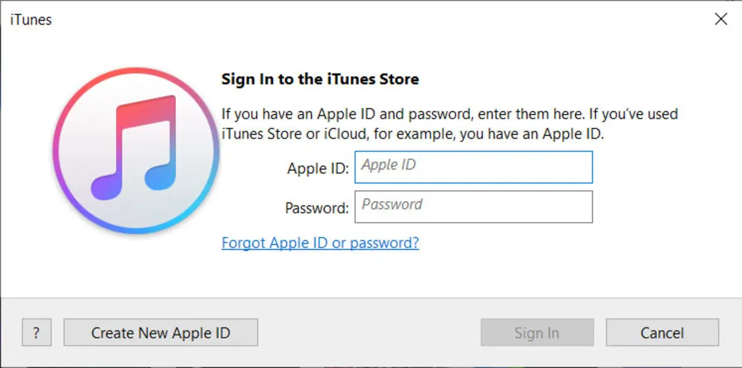Screen dimensions: 742x368
Task: Click the 'Apple ID:' field label
Action: point(318,168)
